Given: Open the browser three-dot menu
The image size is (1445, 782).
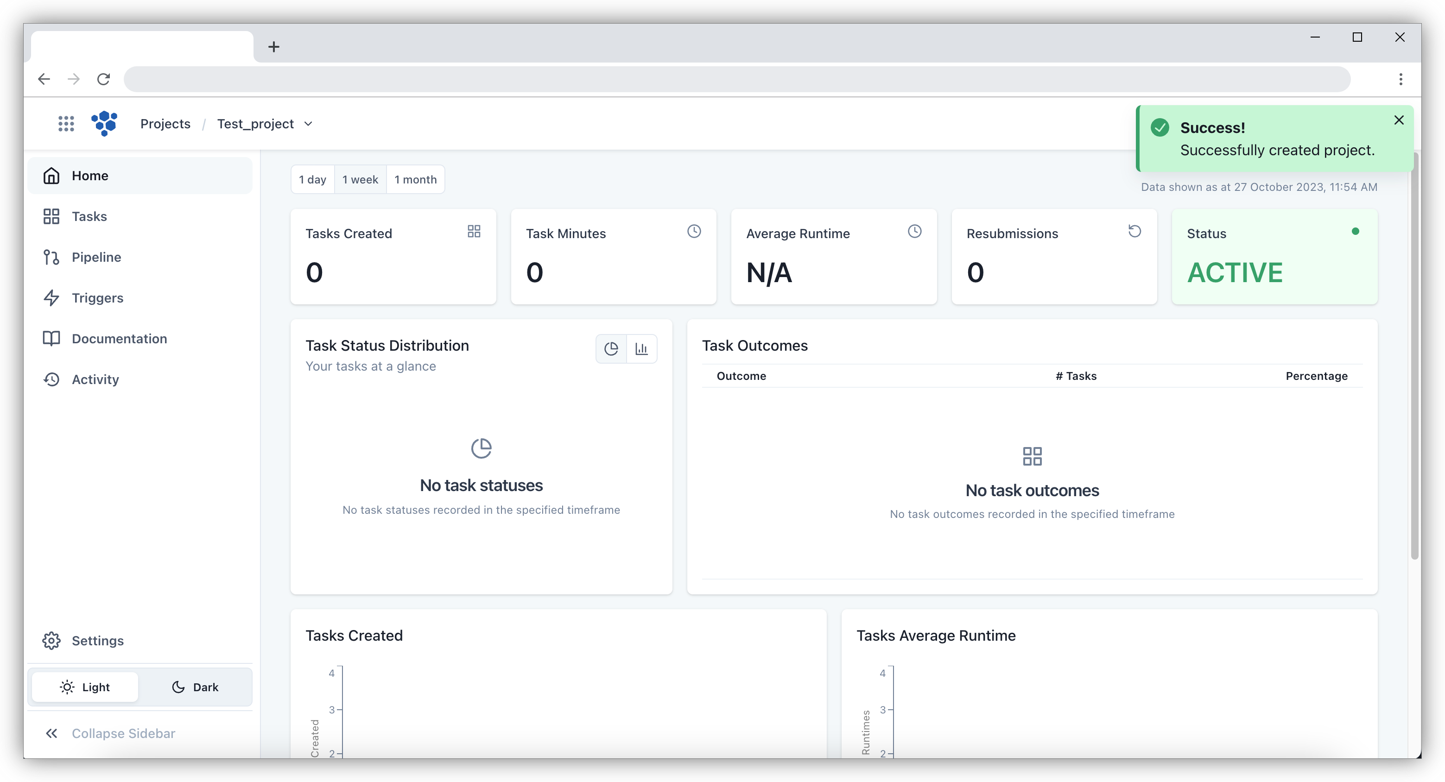Looking at the screenshot, I should tap(1401, 79).
